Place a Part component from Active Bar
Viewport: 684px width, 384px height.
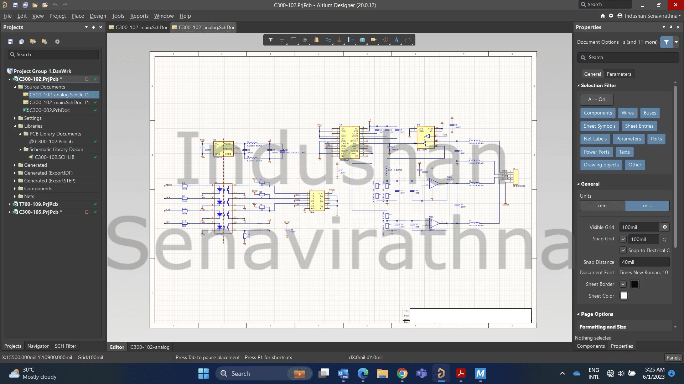[316, 40]
